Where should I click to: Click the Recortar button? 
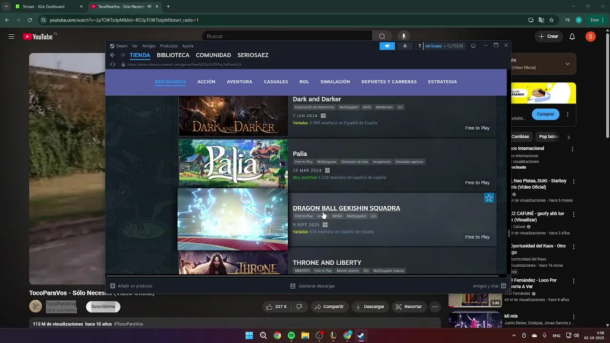click(408, 307)
